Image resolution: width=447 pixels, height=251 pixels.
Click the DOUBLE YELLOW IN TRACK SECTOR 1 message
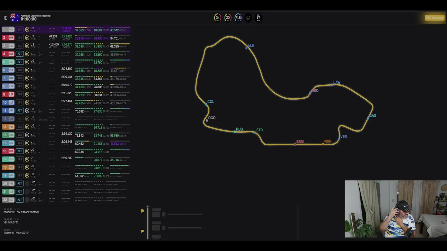21,212
